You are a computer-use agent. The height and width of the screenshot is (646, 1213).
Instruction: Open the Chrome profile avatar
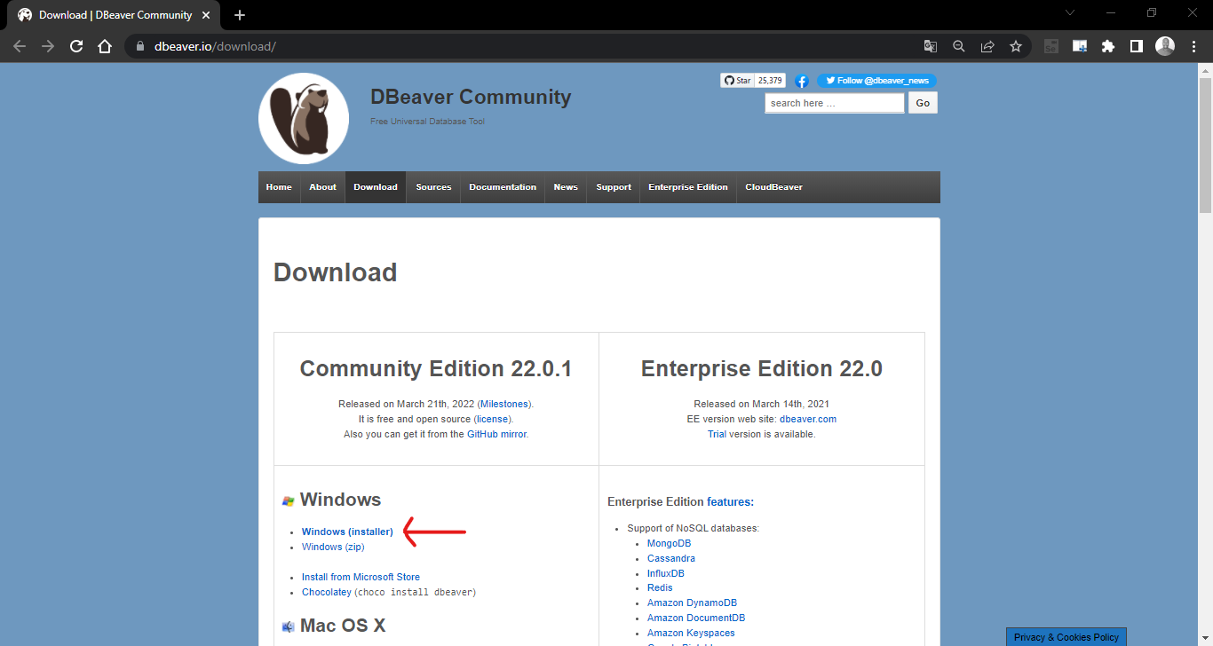[x=1165, y=46]
